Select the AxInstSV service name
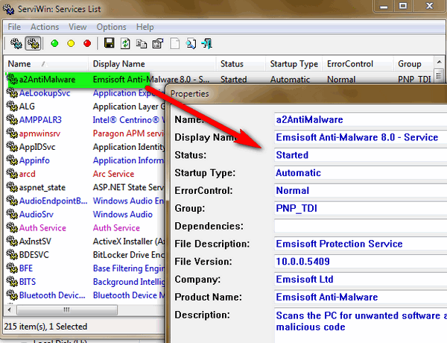 pyautogui.click(x=35, y=241)
